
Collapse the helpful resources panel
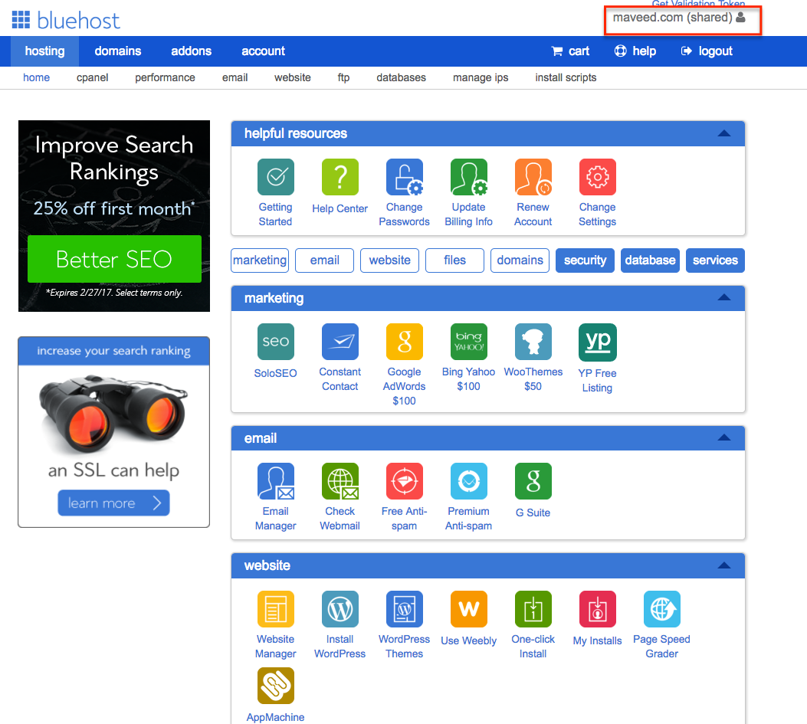coord(723,133)
